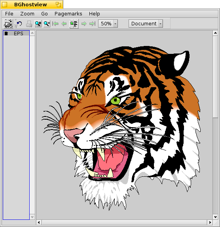
Task: Click the horizontal scrollbar right arrow
Action: click(210, 222)
